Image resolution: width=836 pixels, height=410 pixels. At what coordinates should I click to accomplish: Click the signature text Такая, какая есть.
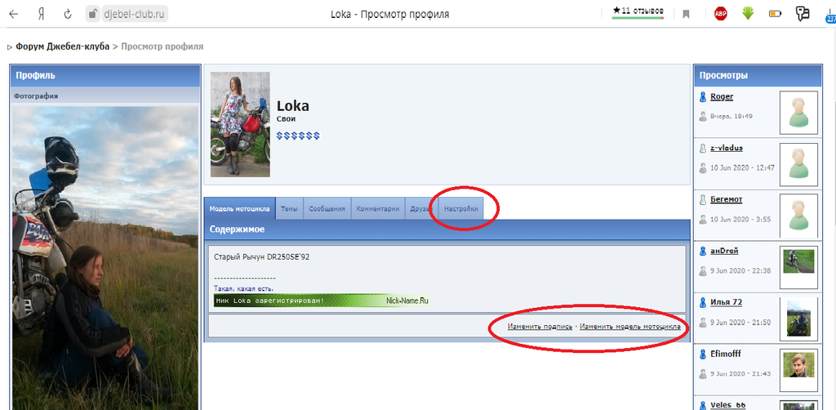click(x=244, y=288)
